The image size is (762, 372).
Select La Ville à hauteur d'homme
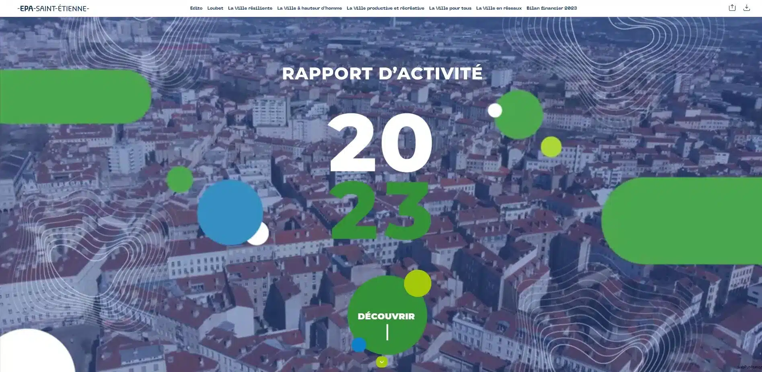(309, 8)
